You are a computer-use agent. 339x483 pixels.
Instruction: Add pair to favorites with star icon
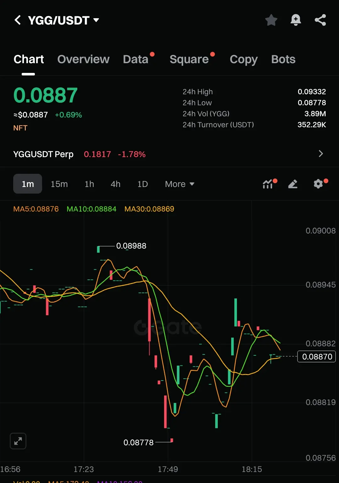[271, 20]
